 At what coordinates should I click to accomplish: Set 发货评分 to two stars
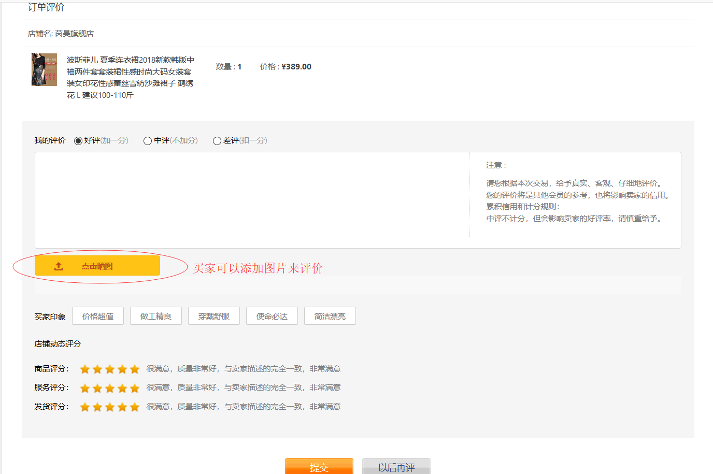pos(97,407)
